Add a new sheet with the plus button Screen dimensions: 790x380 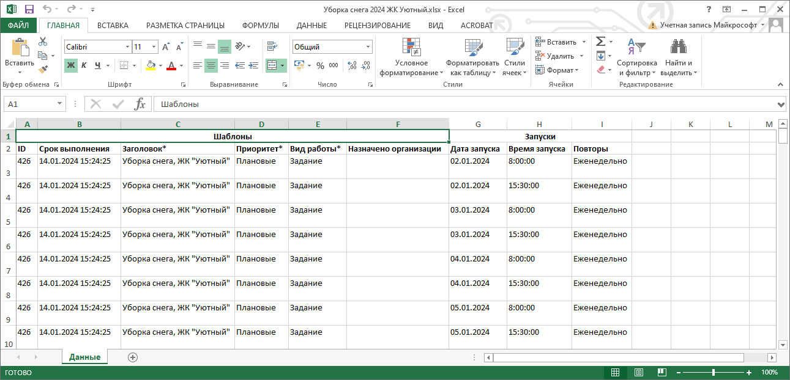[133, 357]
